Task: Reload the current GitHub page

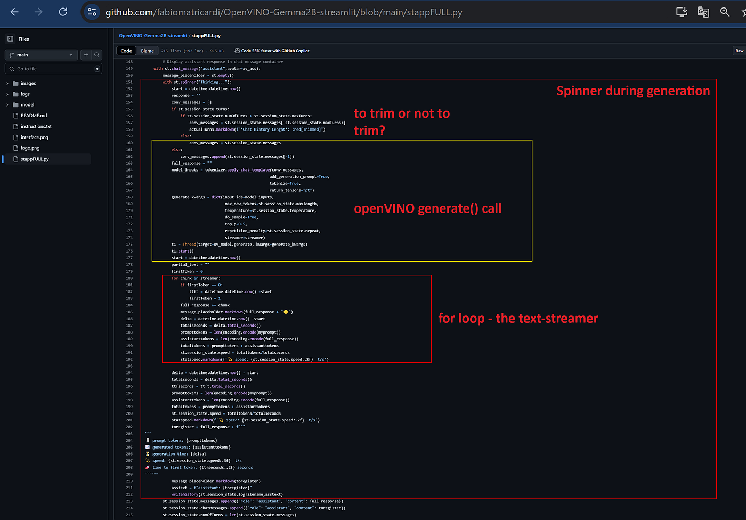Action: [63, 12]
